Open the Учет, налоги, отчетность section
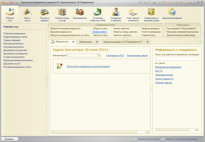The image size is (205, 142). pyautogui.click(x=133, y=15)
